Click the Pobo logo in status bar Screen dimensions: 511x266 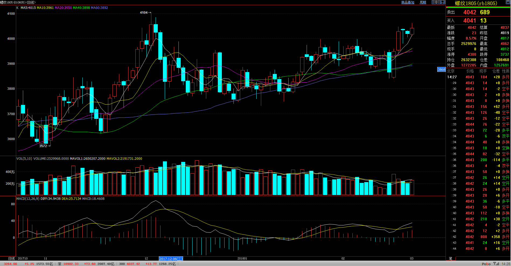(486, 264)
